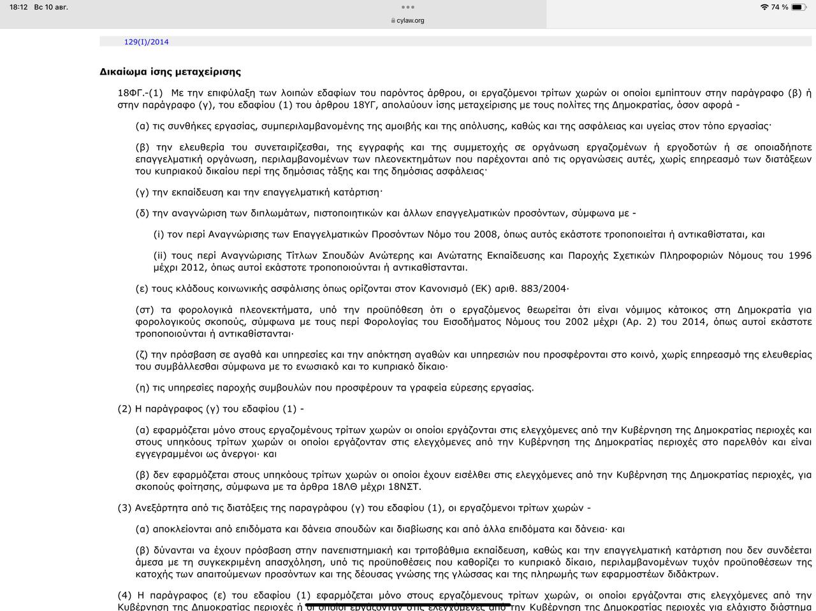Tap the date "Вс 10 авг."
Viewport: 816px width, 611px height.
[x=50, y=7]
